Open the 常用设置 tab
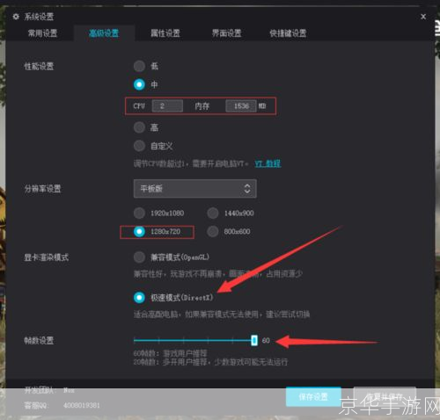This screenshot has width=440, height=420. click(42, 33)
